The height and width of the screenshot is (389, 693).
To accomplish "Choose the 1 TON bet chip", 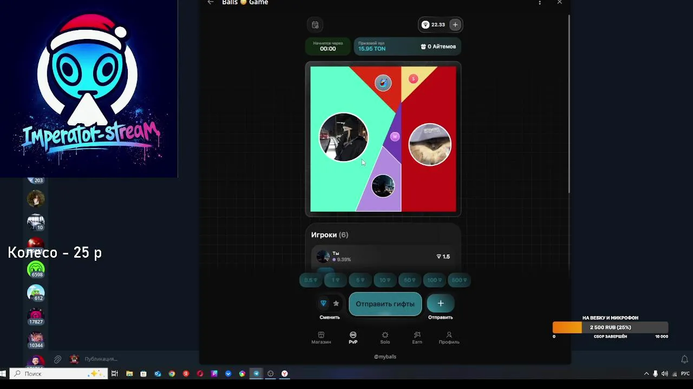I will tap(336, 280).
